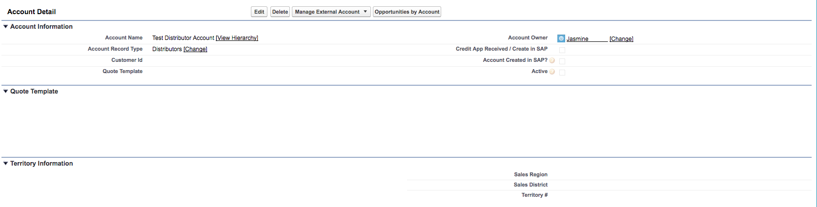Collapse the Account Information section
This screenshot has height=207, width=817.
(6, 27)
